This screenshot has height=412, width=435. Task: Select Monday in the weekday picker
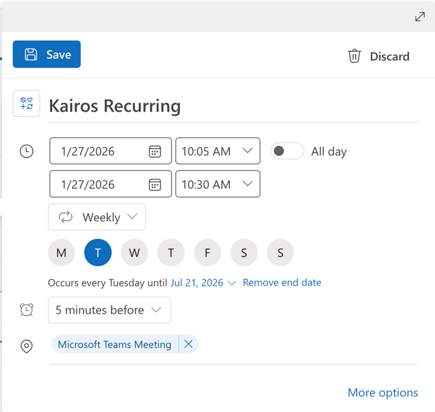(x=62, y=253)
